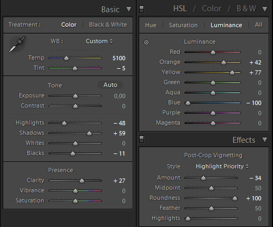Click the Magenta luminance slider handle
This screenshot has height=227, width=273.
[x=213, y=123]
